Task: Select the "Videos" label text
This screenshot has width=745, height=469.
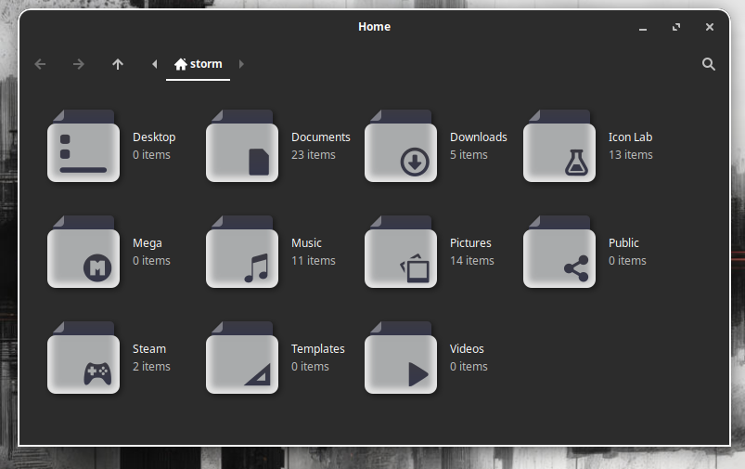Action: (x=467, y=349)
